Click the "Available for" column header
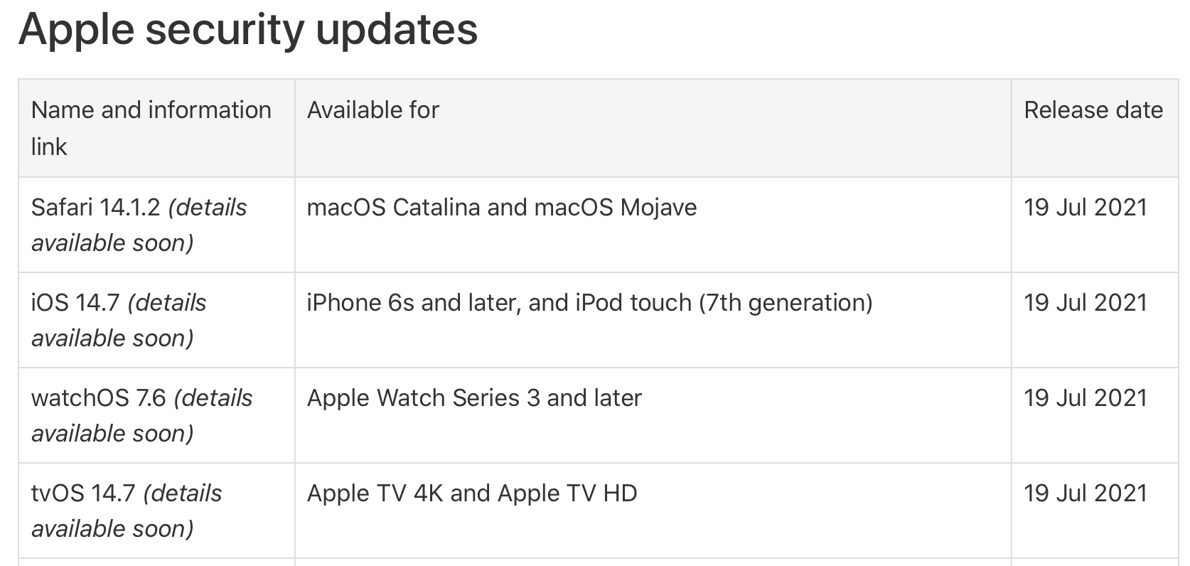The image size is (1190, 566). [x=373, y=110]
